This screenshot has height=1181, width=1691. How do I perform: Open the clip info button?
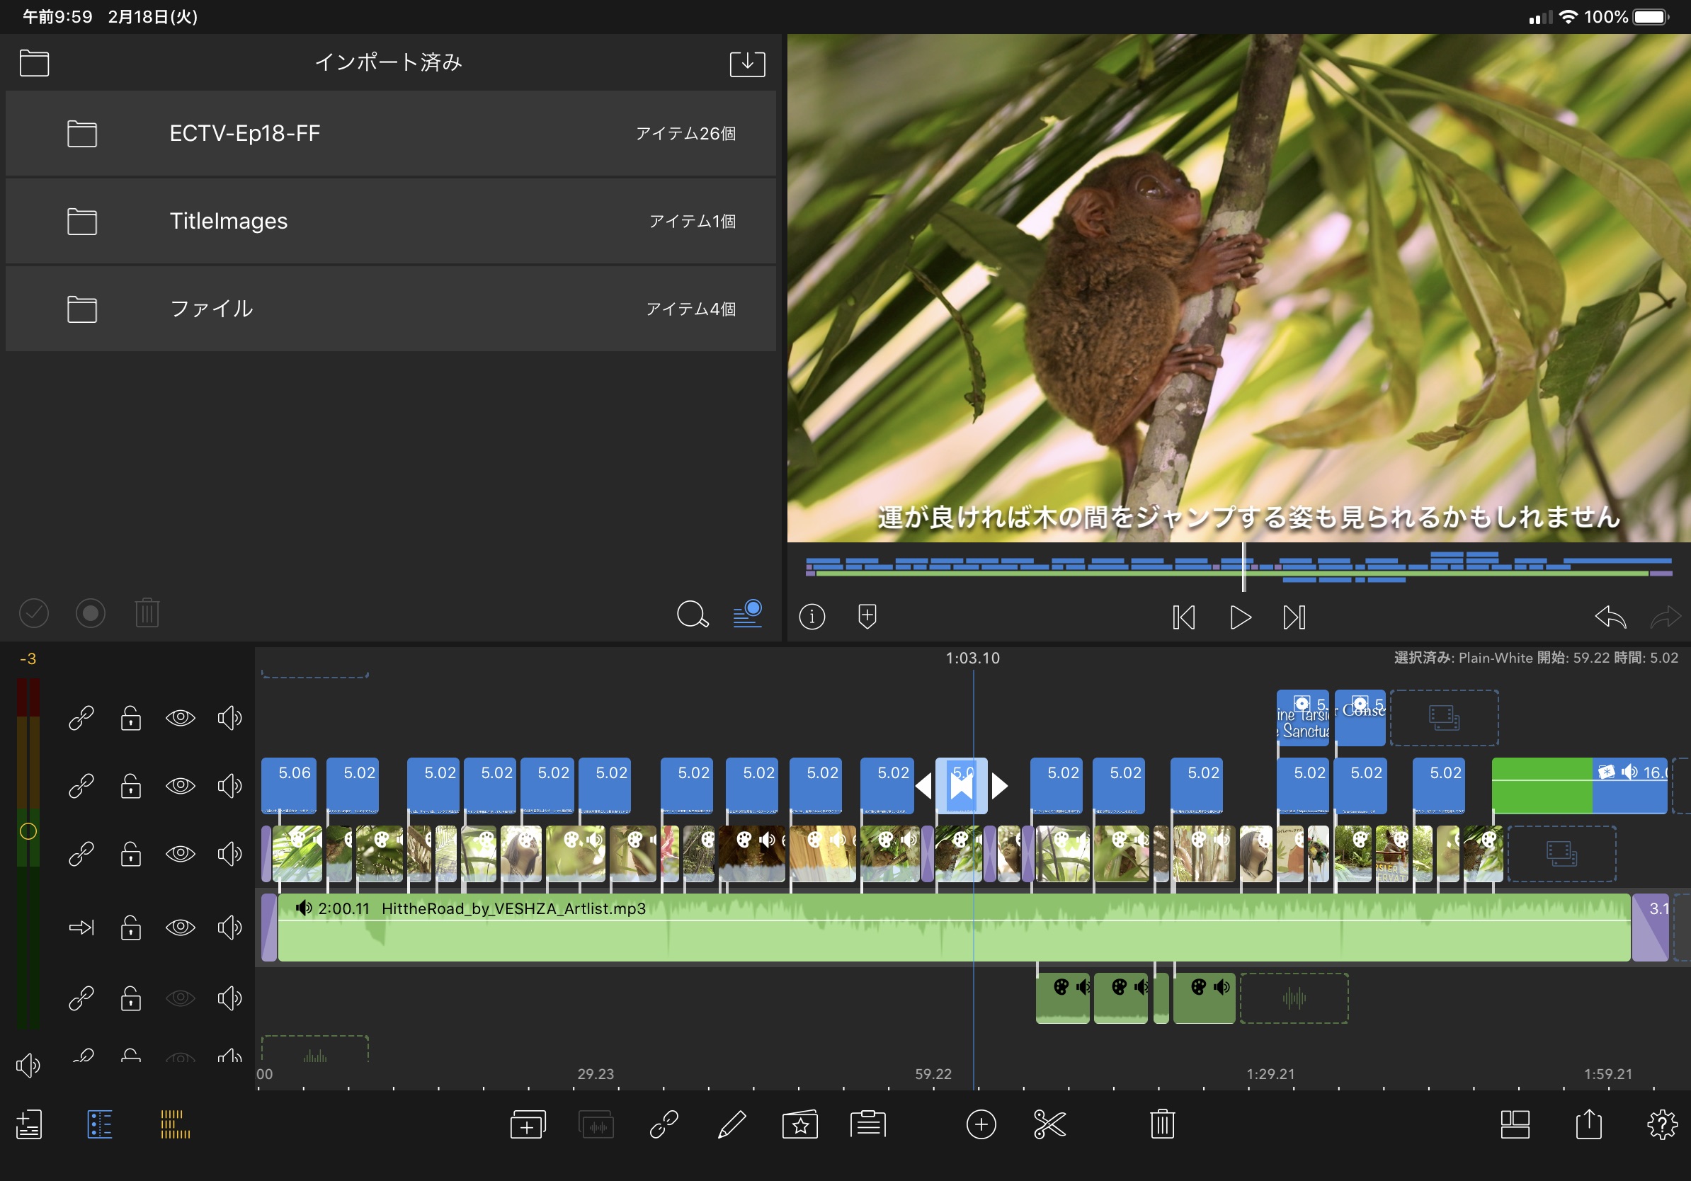[x=812, y=616]
